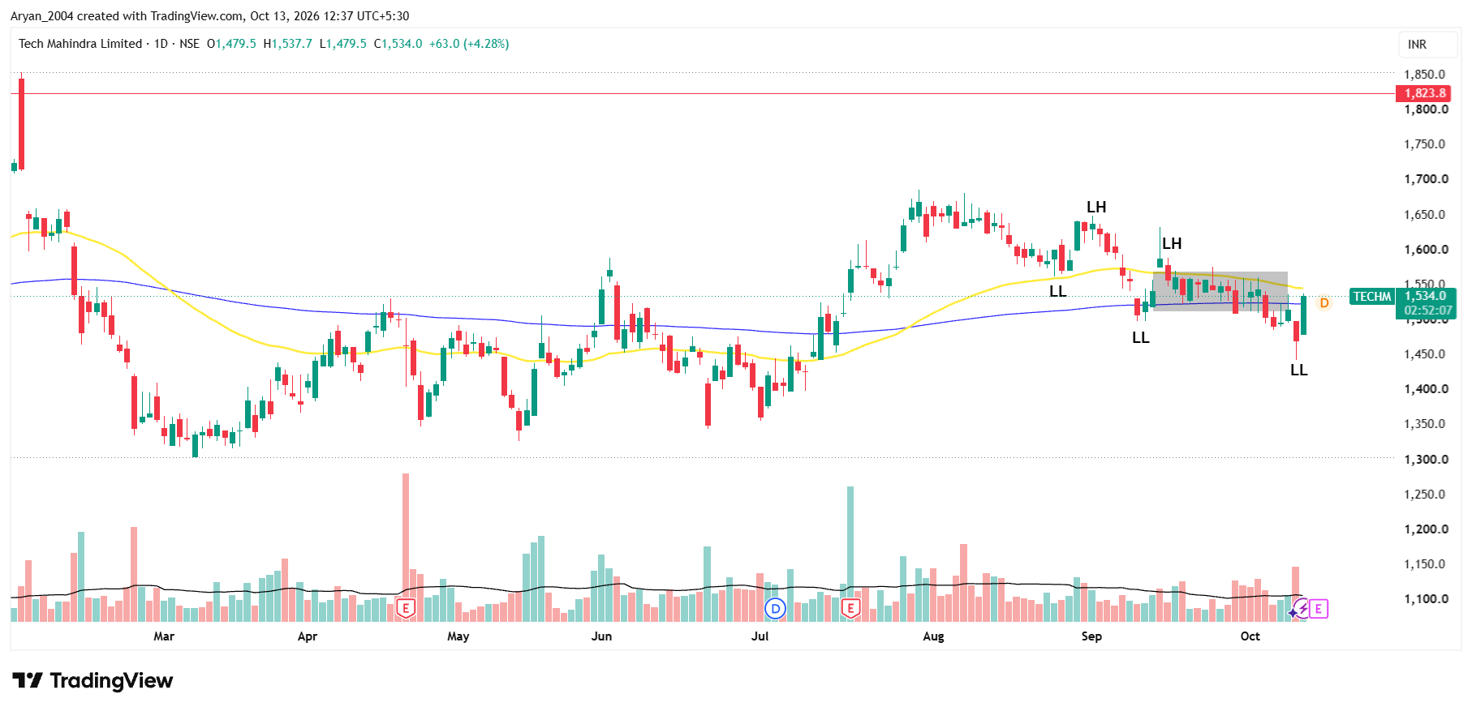
Task: Click the Sep label on the time axis
Action: [x=1091, y=636]
